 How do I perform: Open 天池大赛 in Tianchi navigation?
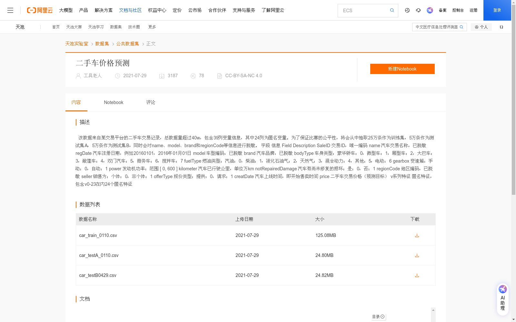coord(74,27)
